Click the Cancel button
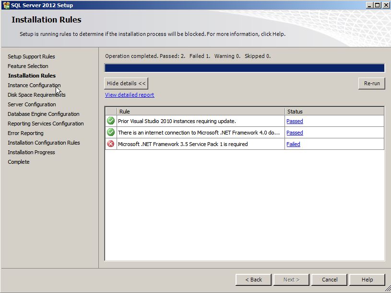391x293 pixels. click(x=330, y=280)
